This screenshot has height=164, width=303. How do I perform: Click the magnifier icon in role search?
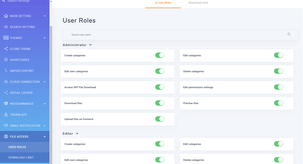click(x=289, y=34)
